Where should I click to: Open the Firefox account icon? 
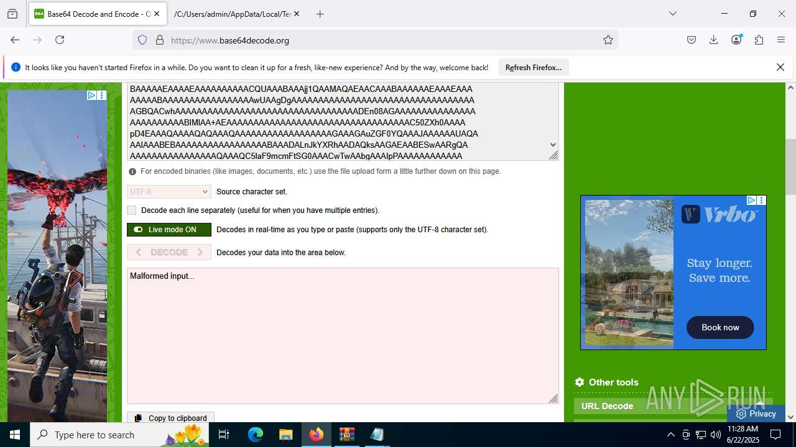click(736, 40)
